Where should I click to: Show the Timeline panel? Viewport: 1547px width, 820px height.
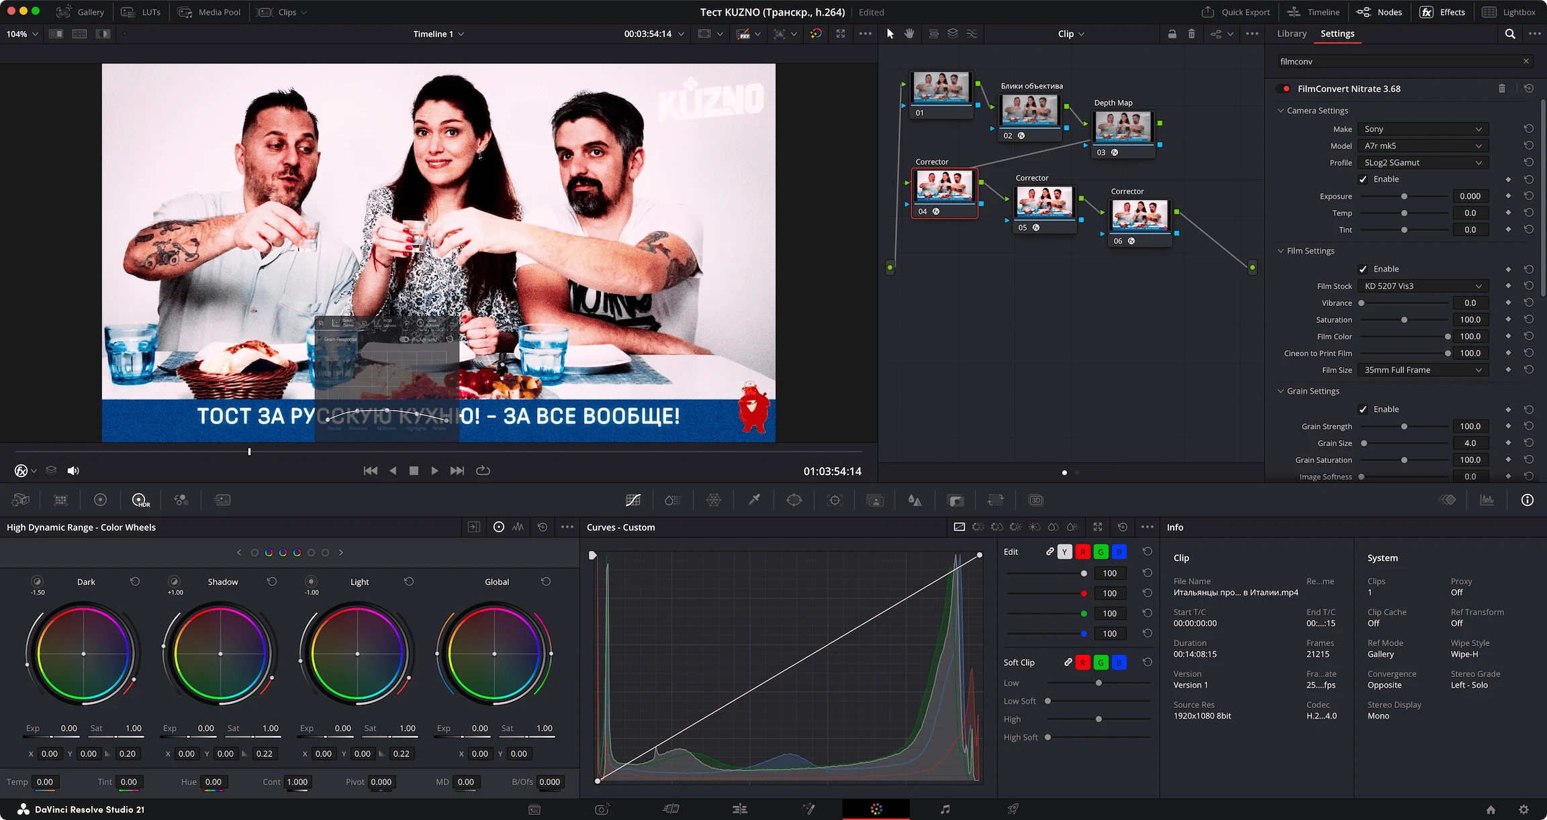pyautogui.click(x=1313, y=12)
